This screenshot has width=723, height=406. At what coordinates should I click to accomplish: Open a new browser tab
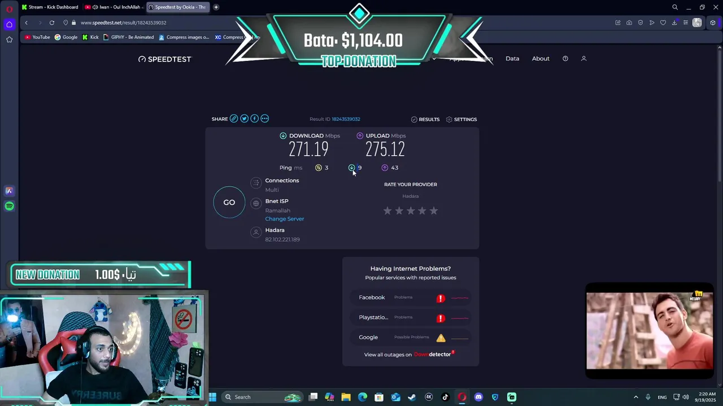[x=216, y=7]
